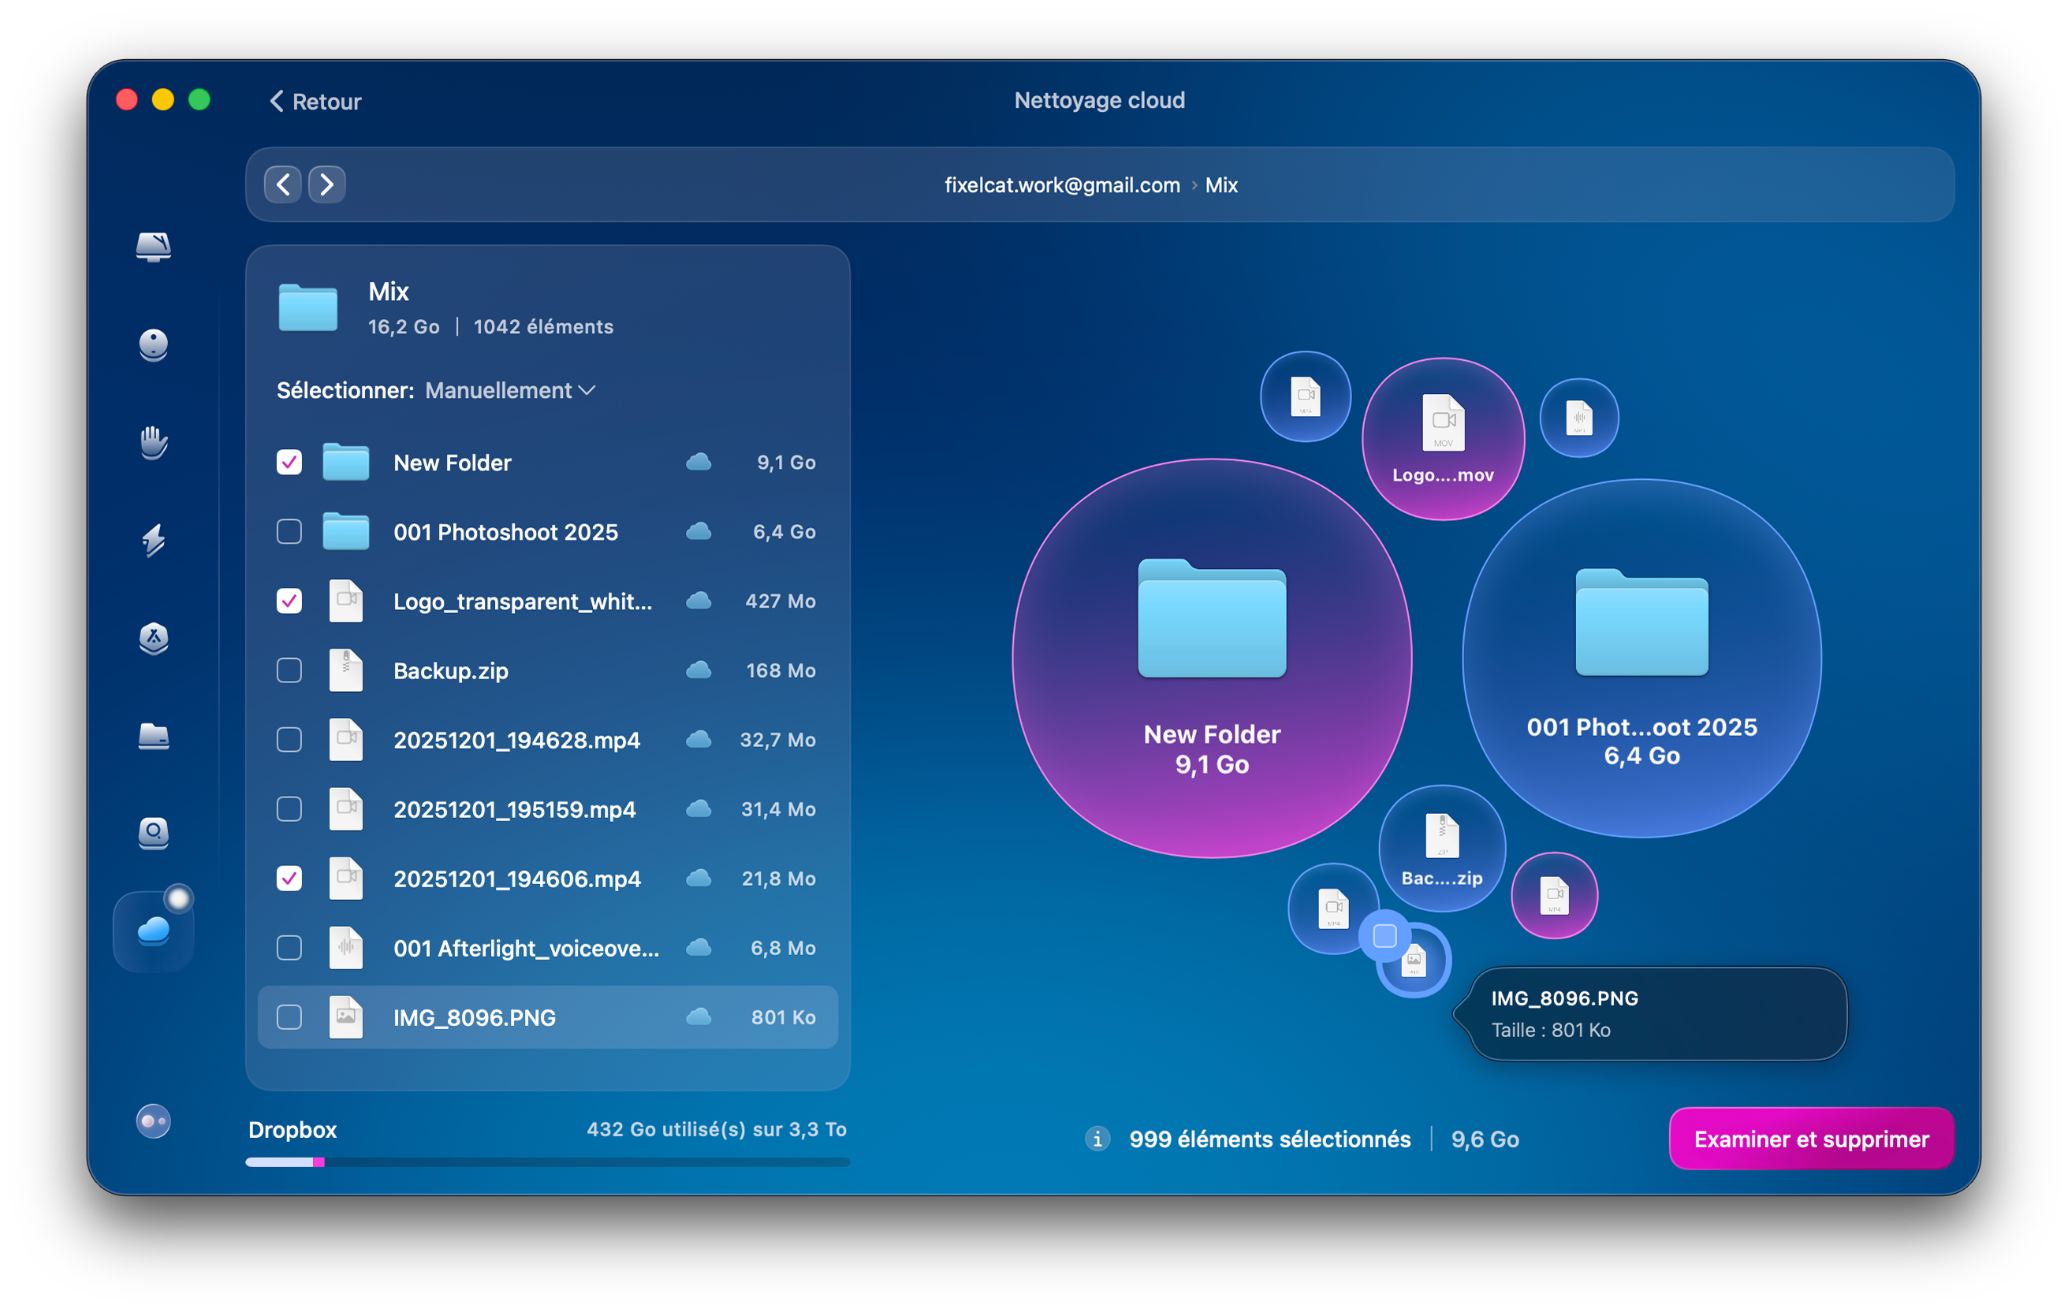The height and width of the screenshot is (1312, 2068).
Task: Select the Cloud cleanup icon in sidebar
Action: pyautogui.click(x=153, y=931)
